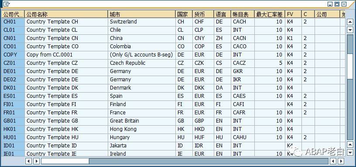Click the scroll-down arrow beside the CL01 row
The width and height of the screenshot is (356, 167).
[x=350, y=30]
